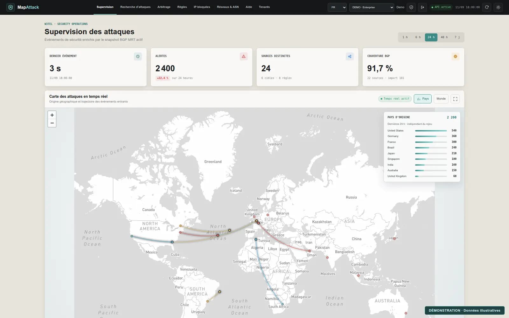Click the 11/09 18:00:00 header timestamp
The image size is (509, 318).
(x=467, y=7)
